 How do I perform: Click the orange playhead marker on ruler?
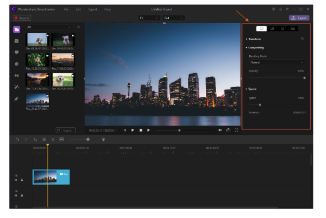[48, 145]
